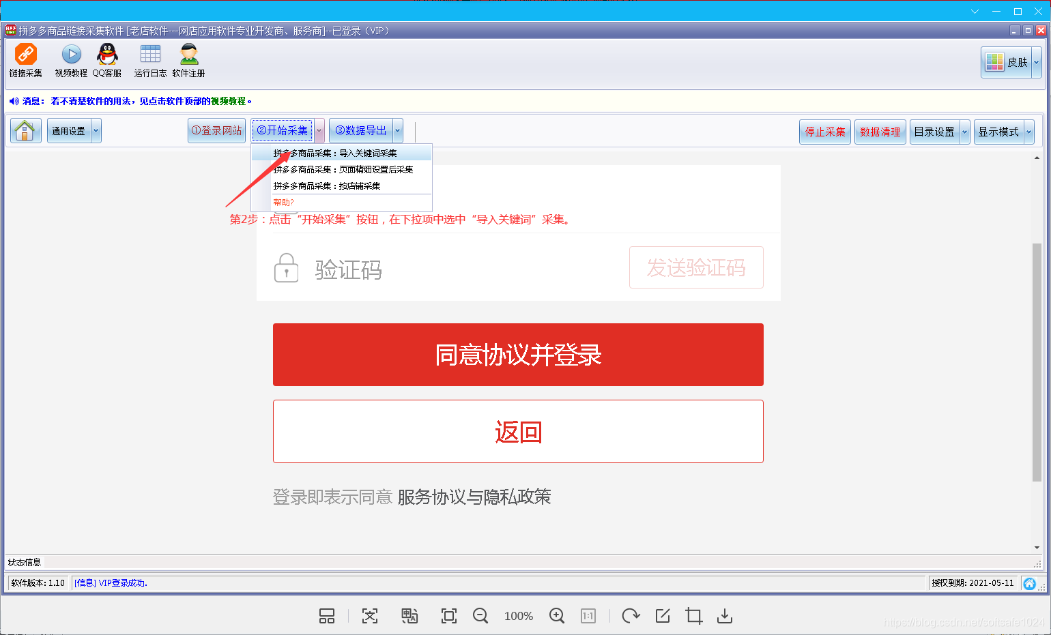Click the padlock icon beside 验证码

tap(286, 267)
